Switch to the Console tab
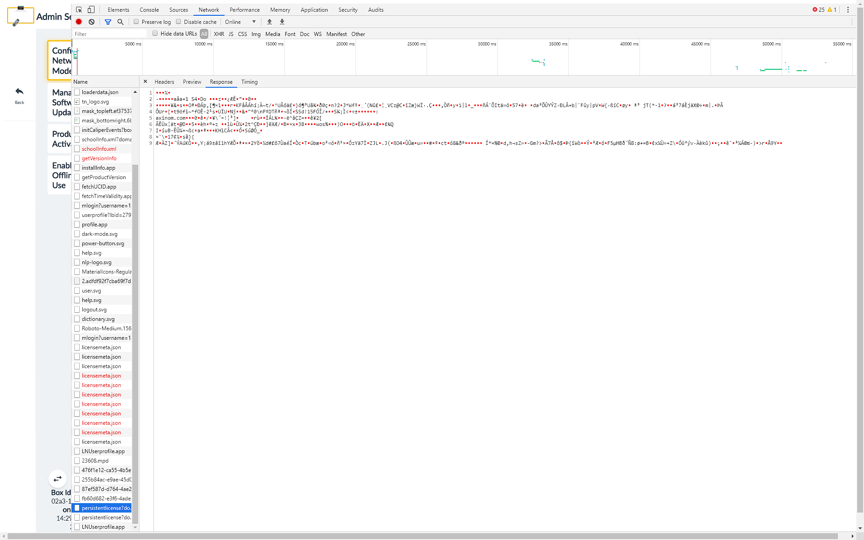The width and height of the screenshot is (864, 540). pyautogui.click(x=149, y=9)
